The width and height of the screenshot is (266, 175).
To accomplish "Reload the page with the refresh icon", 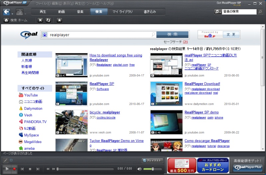I will [x=48, y=20].
